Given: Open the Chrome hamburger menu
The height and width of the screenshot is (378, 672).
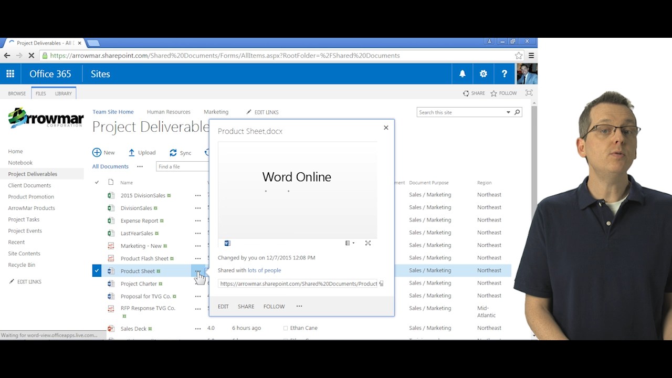Looking at the screenshot, I should [531, 56].
